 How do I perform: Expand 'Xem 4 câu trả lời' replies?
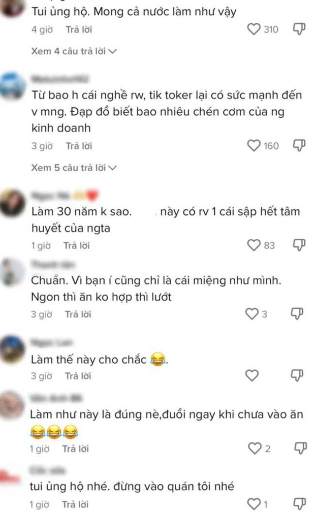pyautogui.click(x=74, y=51)
